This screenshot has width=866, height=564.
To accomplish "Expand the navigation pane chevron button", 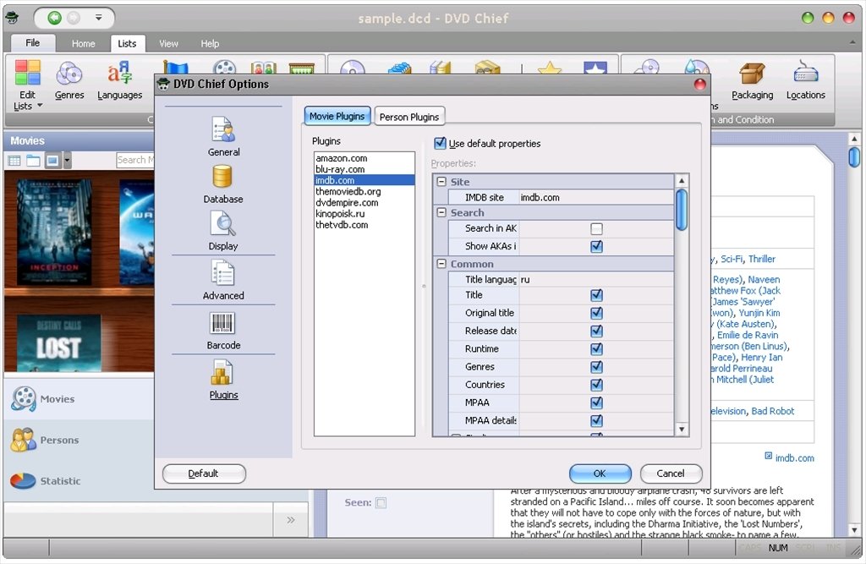I will [291, 520].
